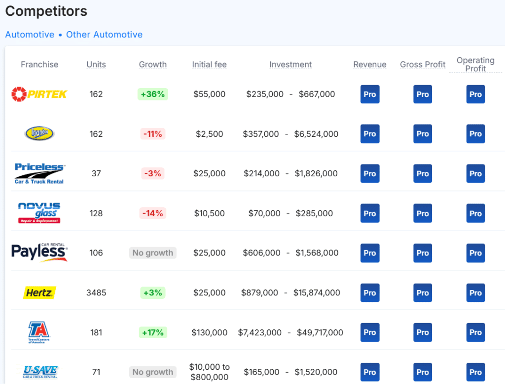Select the 128 units value for Novus Glass
Screen dimensions: 505x386
point(96,213)
